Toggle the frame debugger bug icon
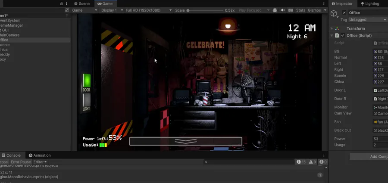Image resolution: width=388 pixels, height=183 pixels. click(x=275, y=10)
